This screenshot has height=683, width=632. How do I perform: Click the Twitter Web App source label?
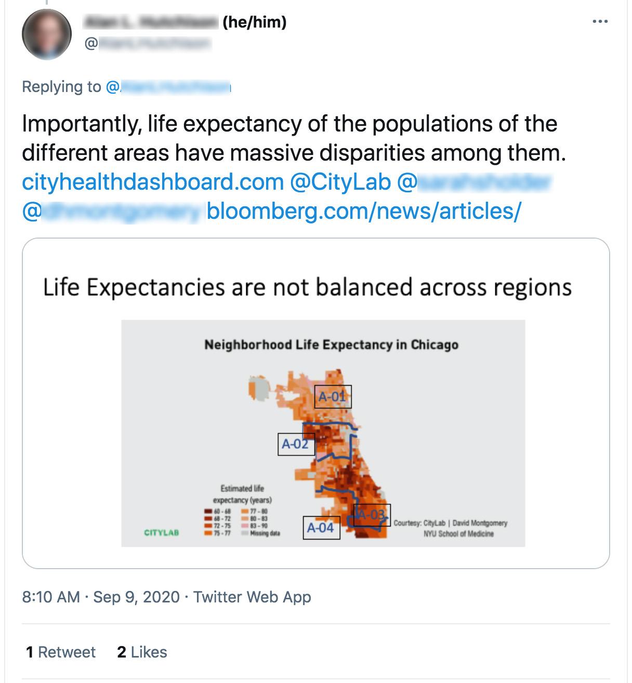click(252, 597)
